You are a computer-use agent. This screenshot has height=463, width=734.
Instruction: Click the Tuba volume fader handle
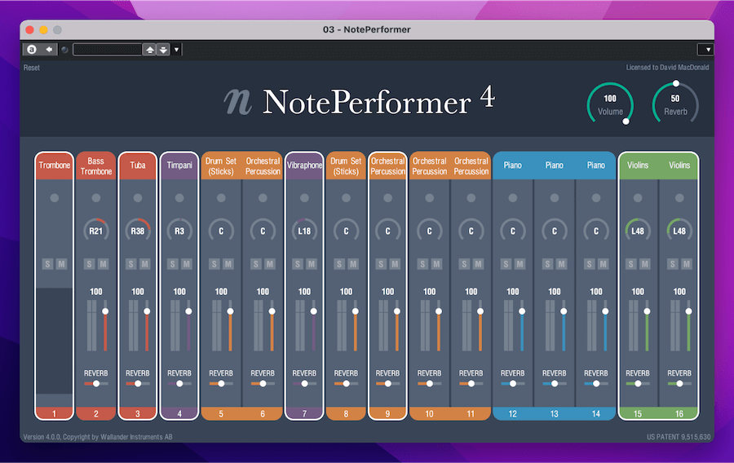click(147, 311)
